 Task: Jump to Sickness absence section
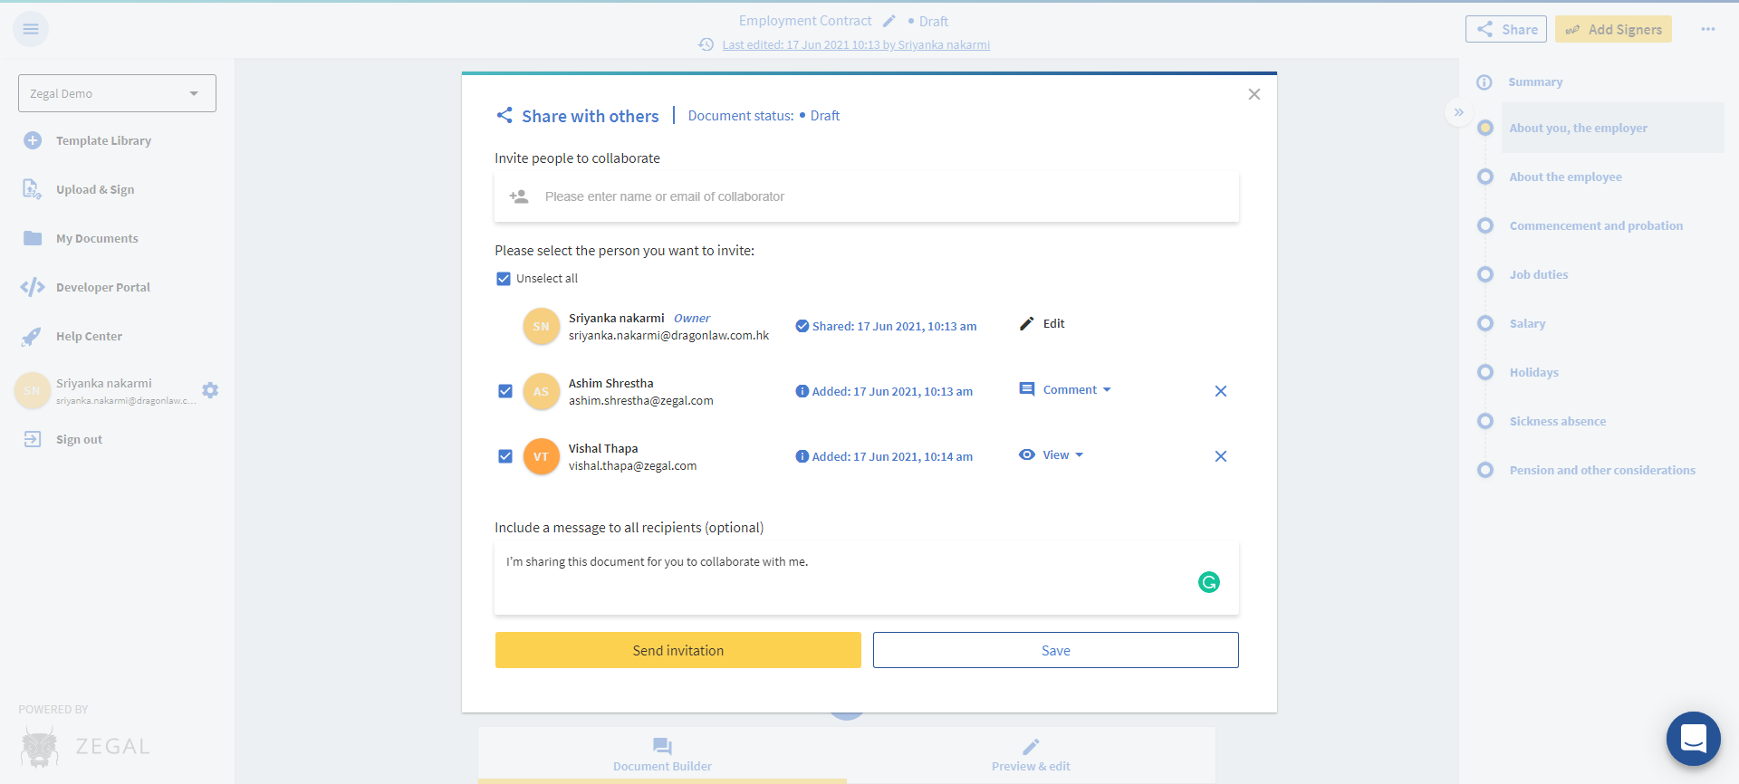coord(1557,421)
